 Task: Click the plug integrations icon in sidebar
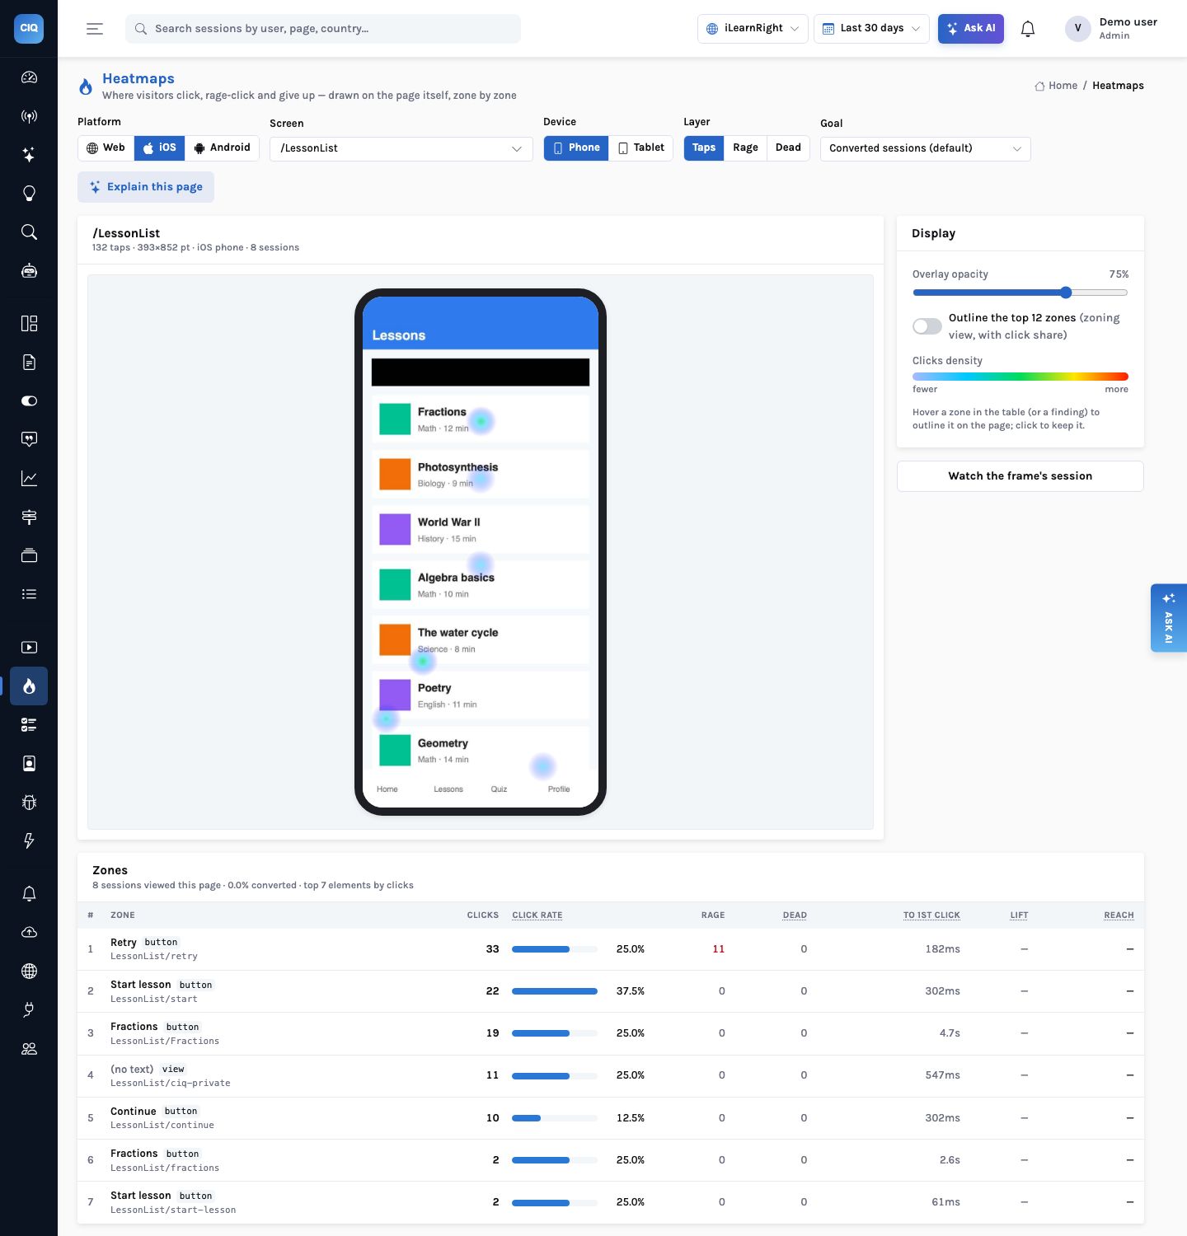click(x=29, y=1010)
